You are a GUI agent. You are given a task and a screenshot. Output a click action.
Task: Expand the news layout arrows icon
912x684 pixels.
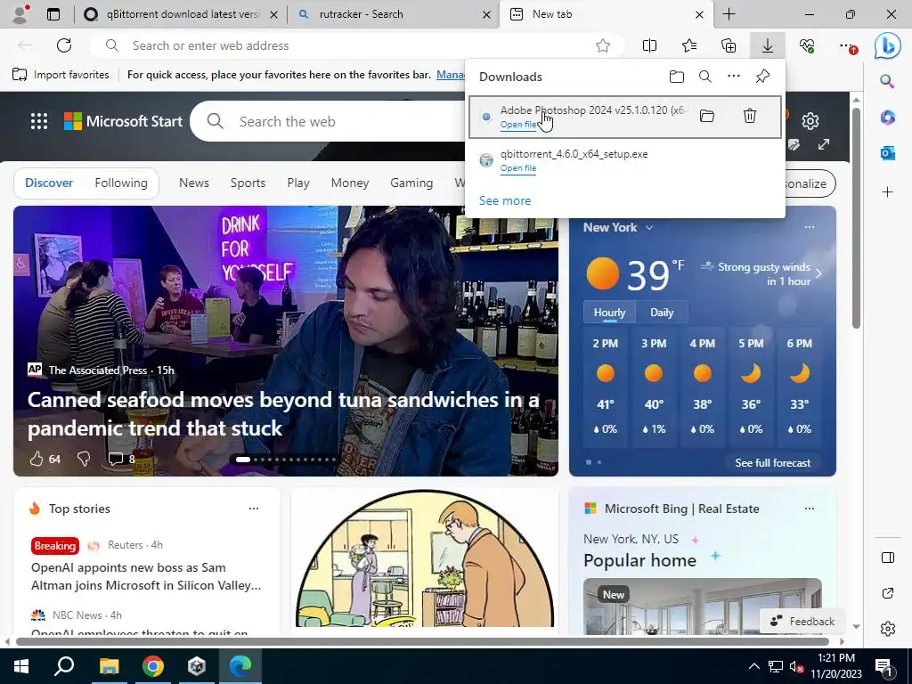pyautogui.click(x=824, y=144)
